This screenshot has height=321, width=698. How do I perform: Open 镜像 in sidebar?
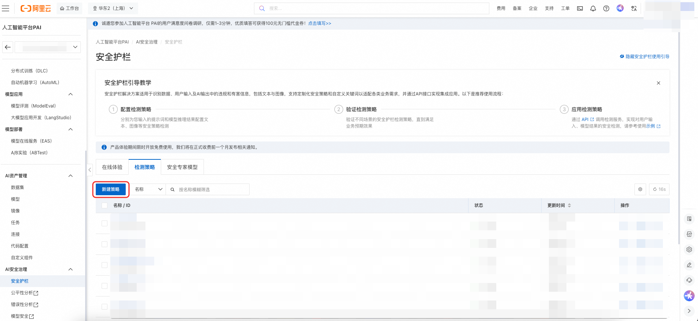[x=15, y=211]
